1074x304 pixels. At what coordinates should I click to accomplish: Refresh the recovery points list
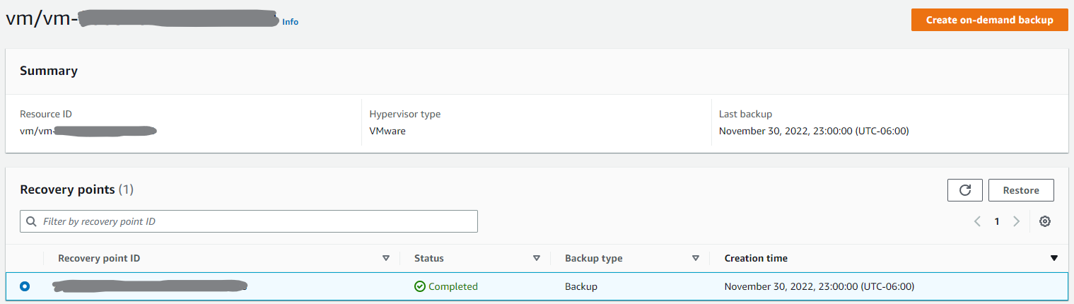click(965, 190)
